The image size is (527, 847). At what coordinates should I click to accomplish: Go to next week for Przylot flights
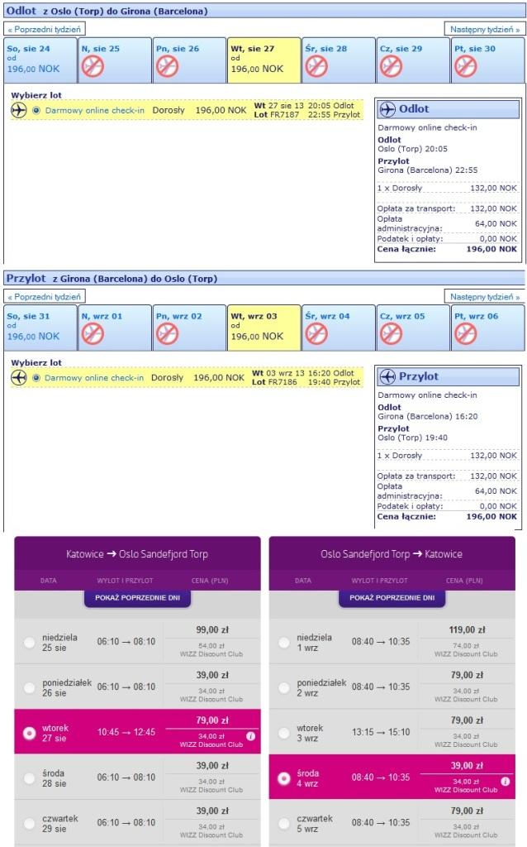[484, 297]
